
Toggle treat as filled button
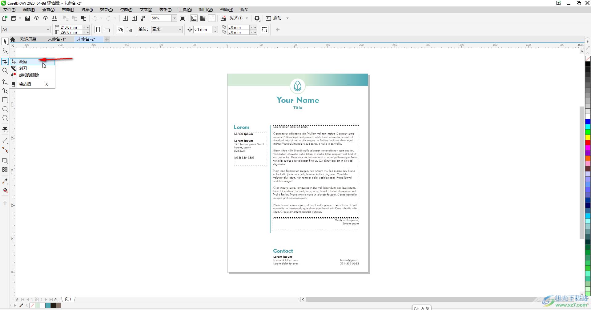click(x=265, y=30)
